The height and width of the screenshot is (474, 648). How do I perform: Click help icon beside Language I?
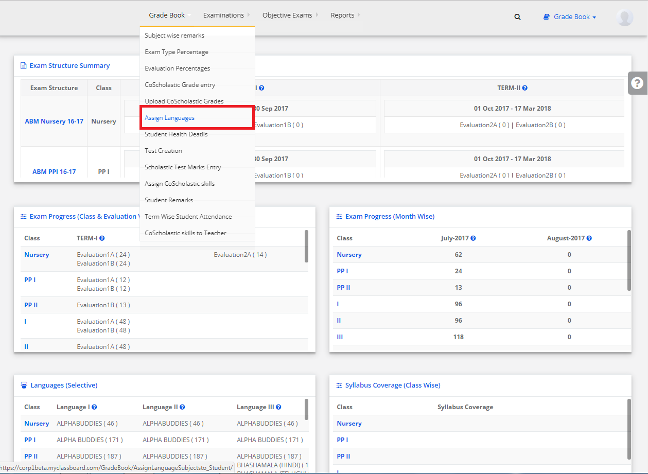tap(95, 407)
